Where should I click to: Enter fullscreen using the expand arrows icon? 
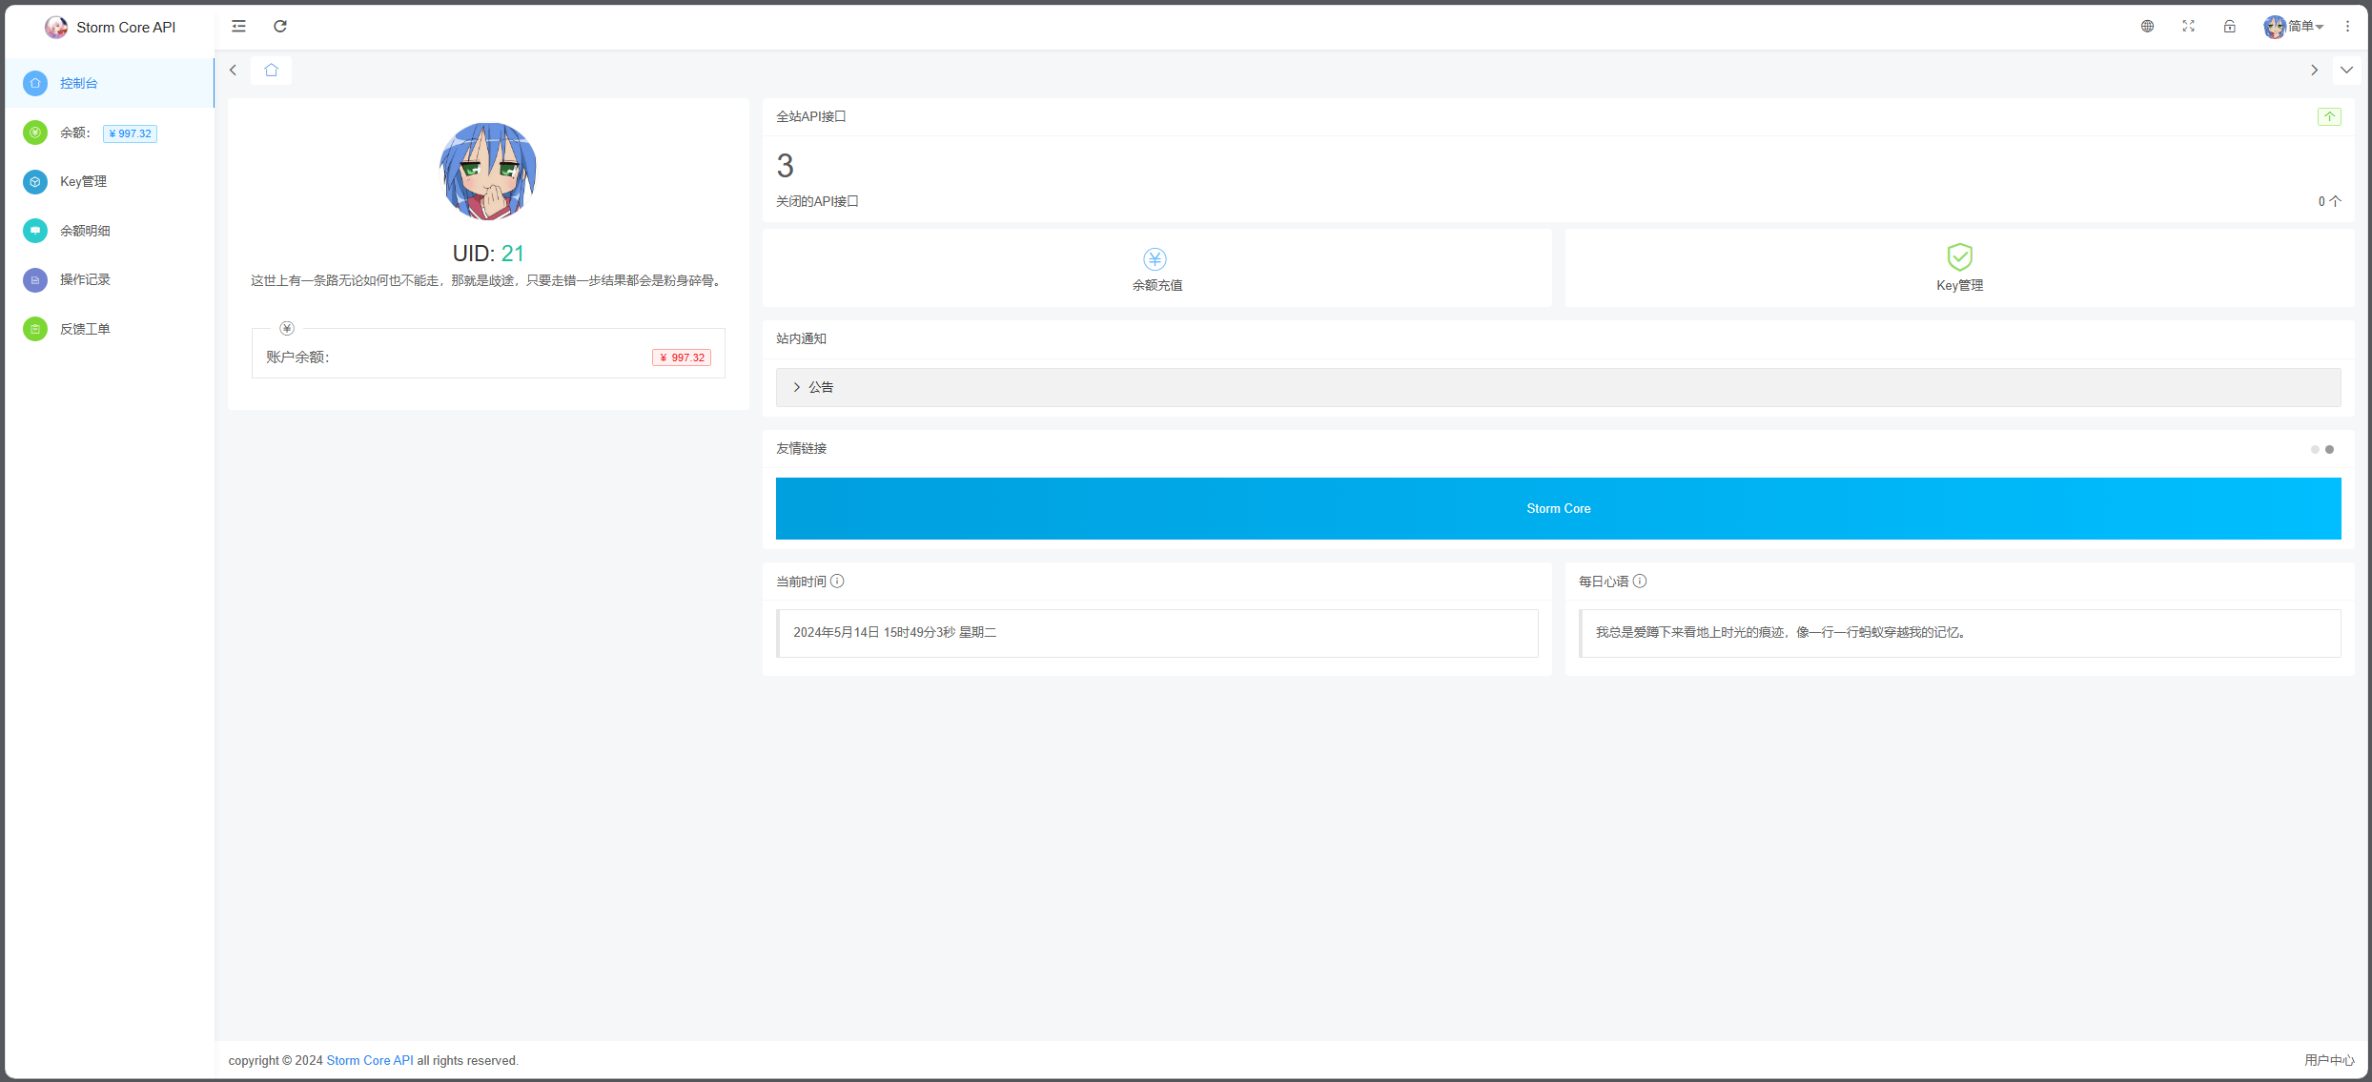2188,26
